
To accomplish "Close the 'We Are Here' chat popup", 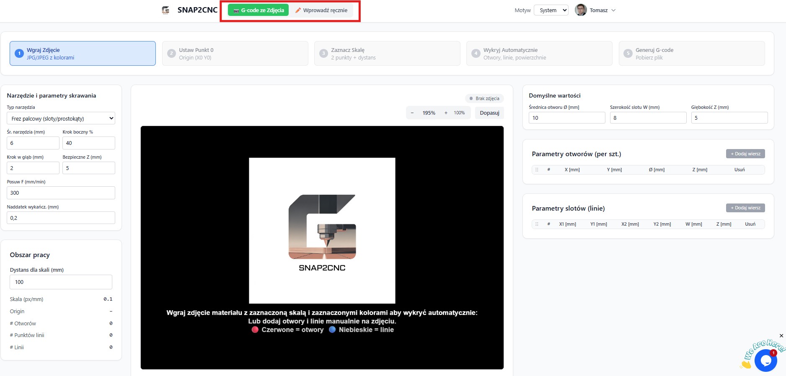I will 781,336.
